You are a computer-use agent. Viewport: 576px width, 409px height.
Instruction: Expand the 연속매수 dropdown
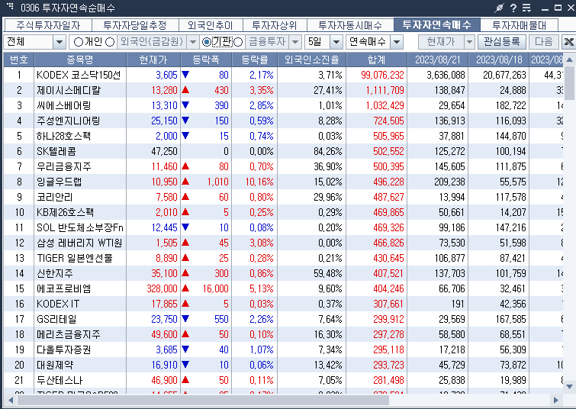[397, 42]
